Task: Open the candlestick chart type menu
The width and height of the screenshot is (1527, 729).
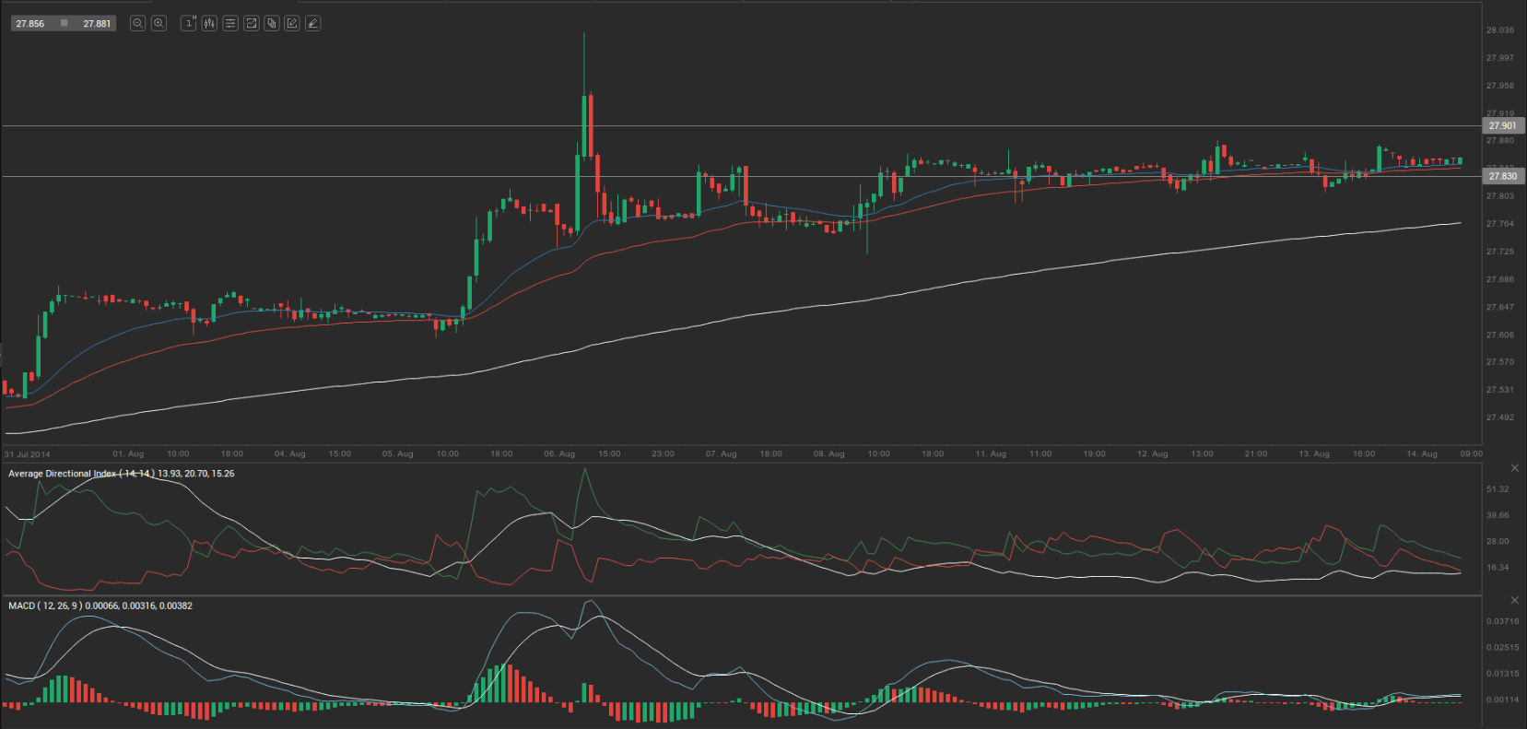Action: [209, 23]
